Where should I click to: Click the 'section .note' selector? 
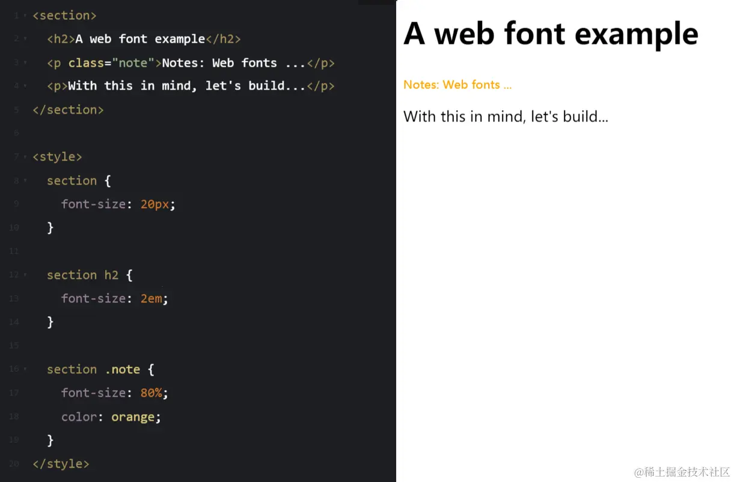coord(93,369)
